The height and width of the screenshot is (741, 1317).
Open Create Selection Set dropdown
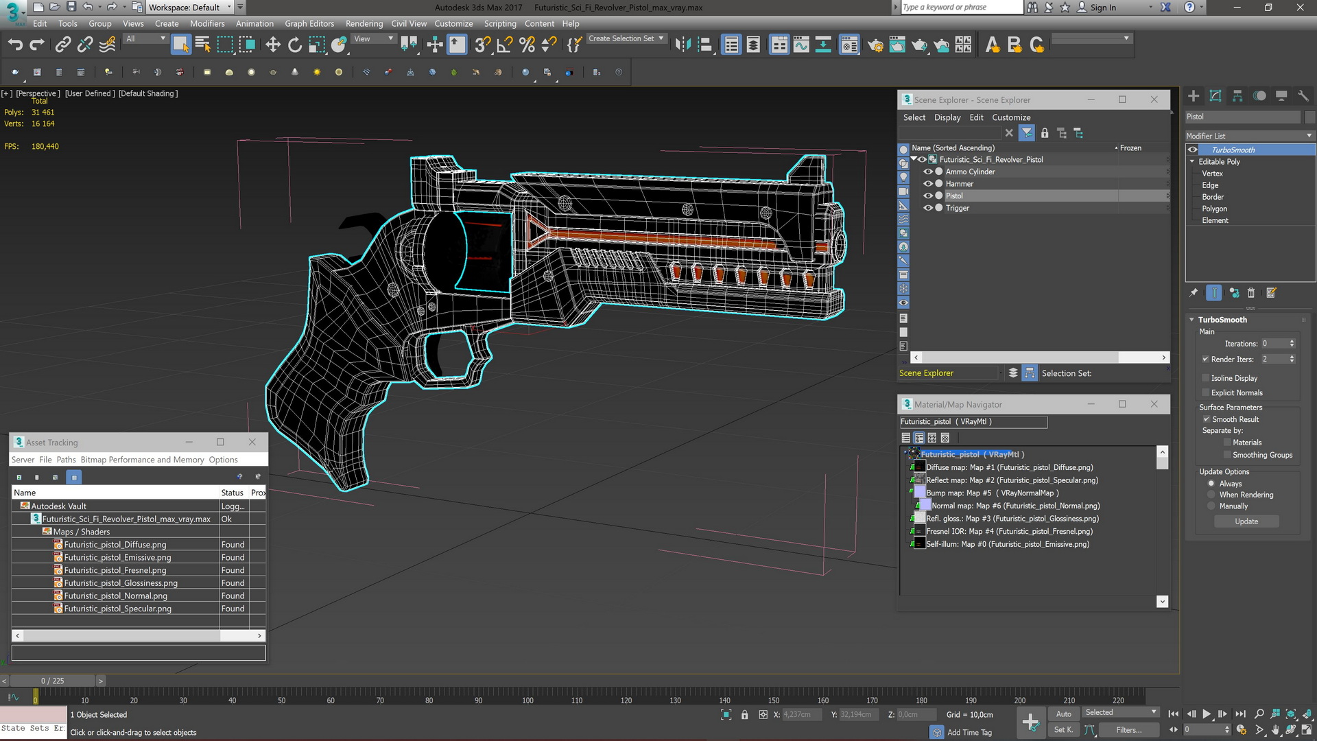click(x=661, y=38)
